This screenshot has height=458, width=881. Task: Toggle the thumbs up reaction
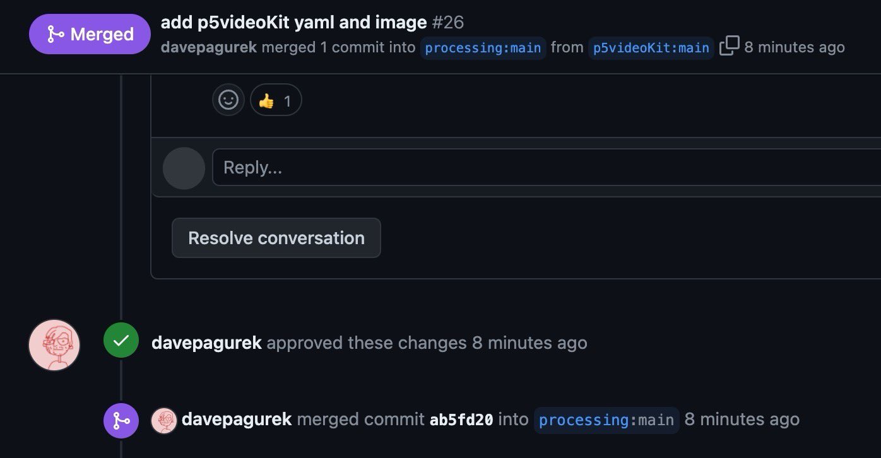tap(276, 100)
